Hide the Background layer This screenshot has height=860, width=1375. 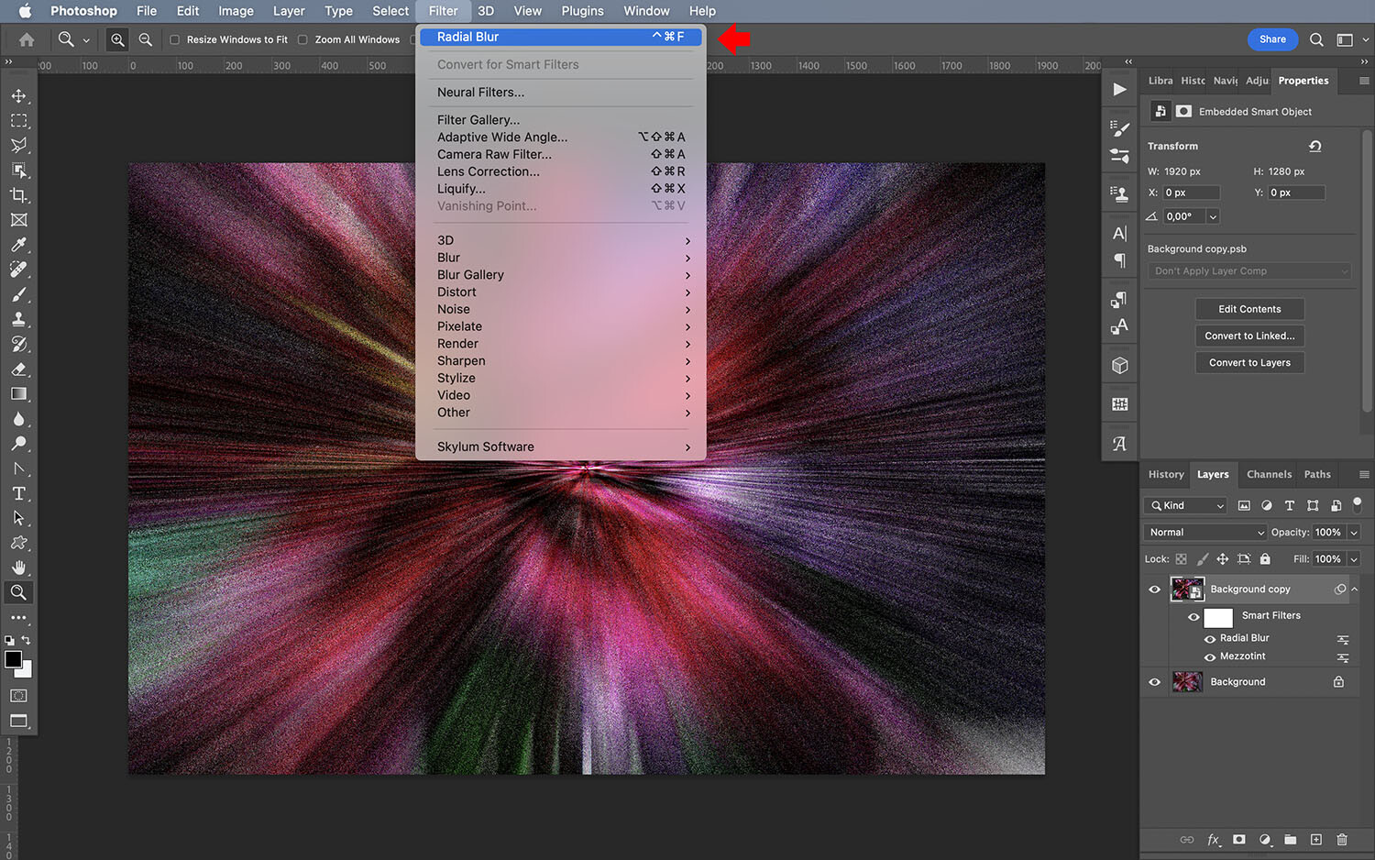[1154, 681]
